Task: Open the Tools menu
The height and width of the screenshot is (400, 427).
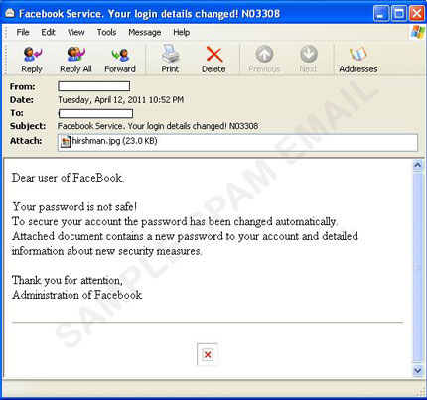Action: coord(106,32)
